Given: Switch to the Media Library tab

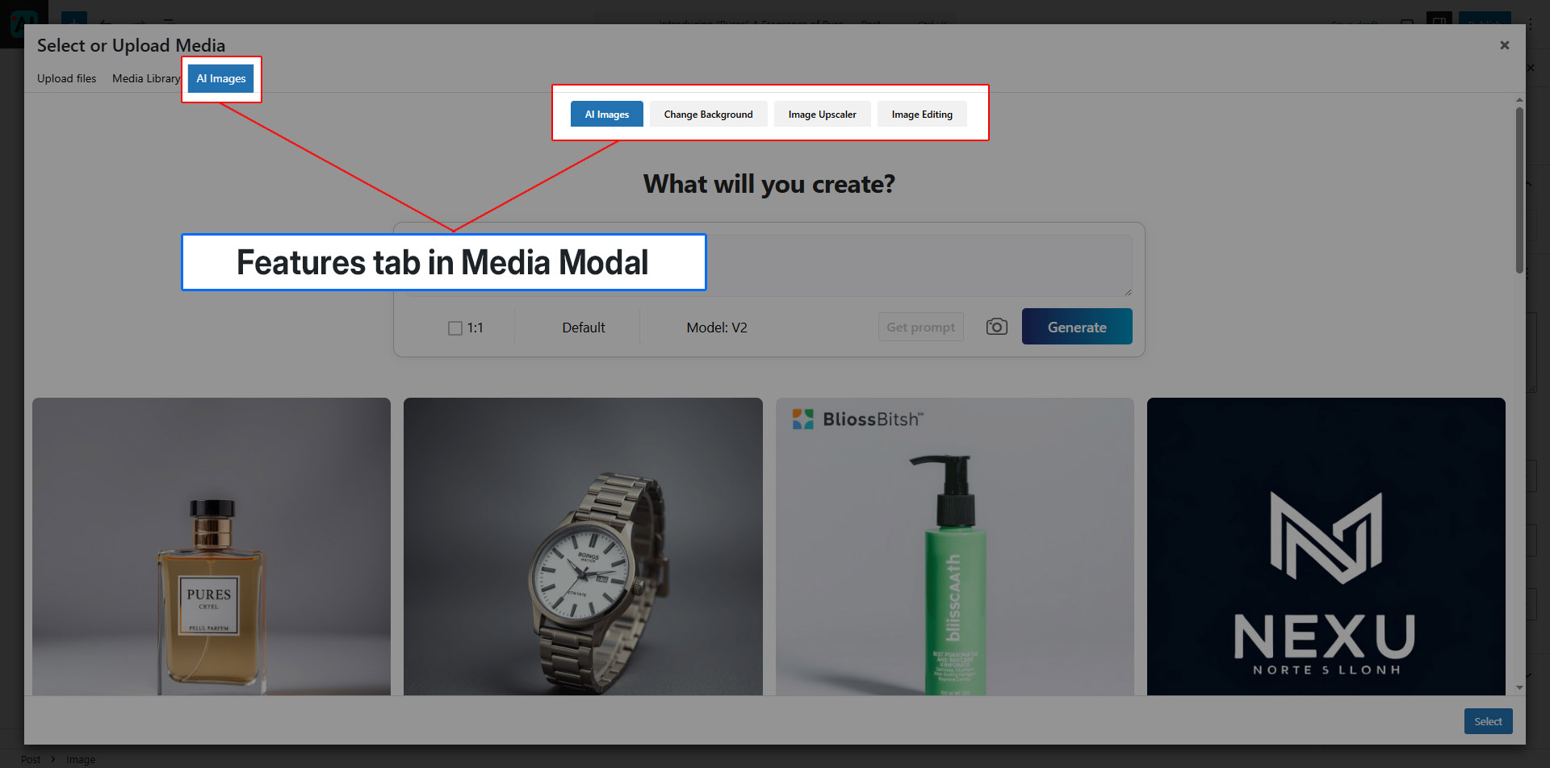Looking at the screenshot, I should [x=146, y=78].
